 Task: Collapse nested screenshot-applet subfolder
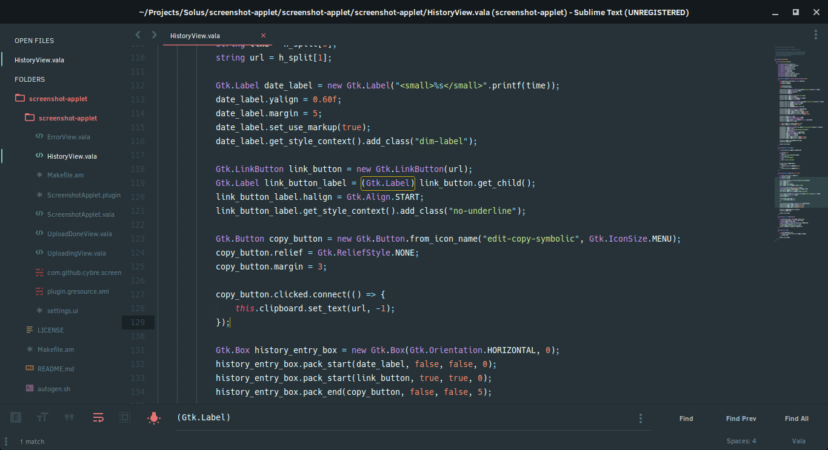[x=30, y=117]
